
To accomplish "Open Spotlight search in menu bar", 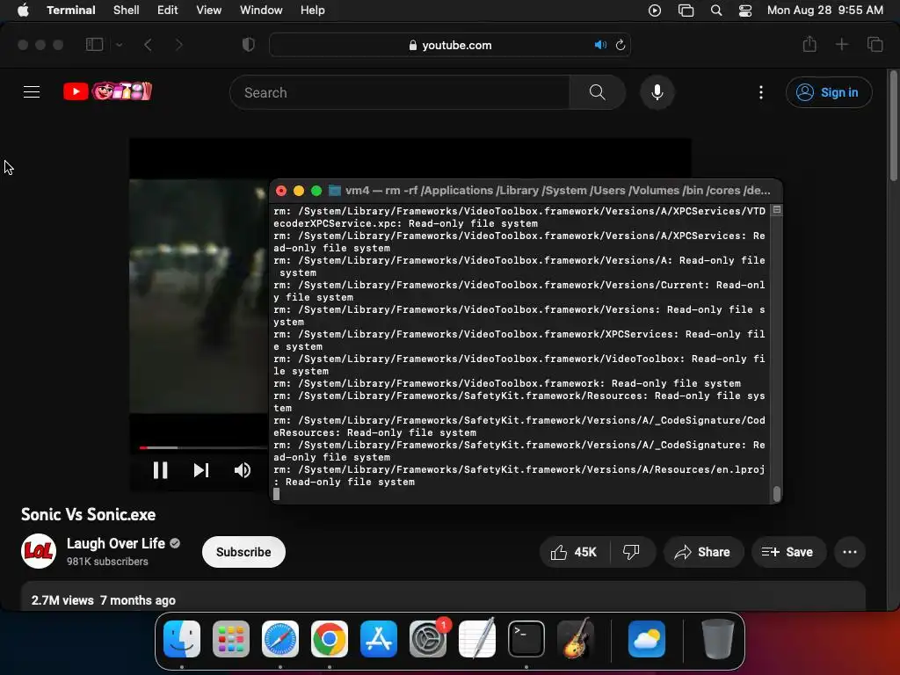I will point(715,11).
